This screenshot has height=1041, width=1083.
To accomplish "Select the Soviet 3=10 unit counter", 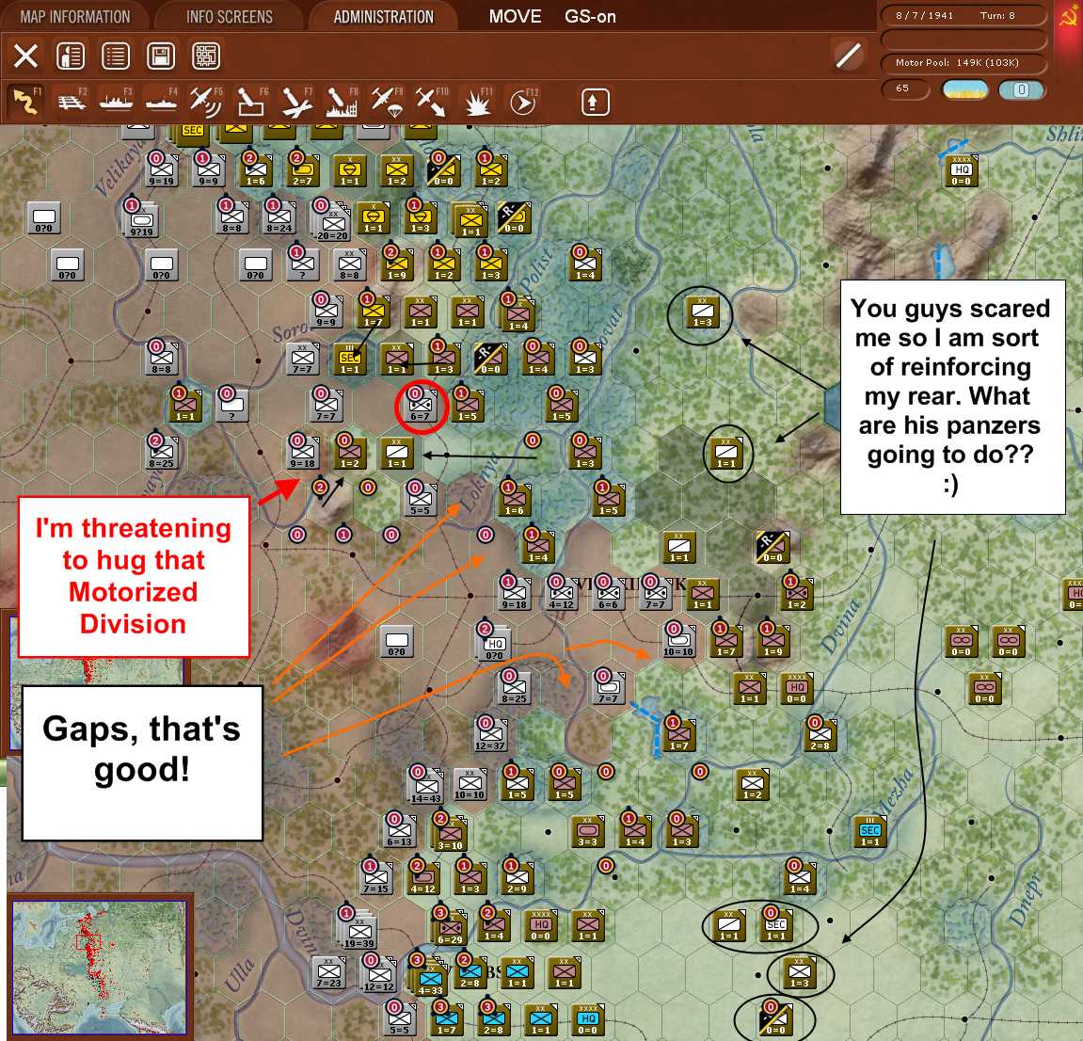I will click(451, 833).
